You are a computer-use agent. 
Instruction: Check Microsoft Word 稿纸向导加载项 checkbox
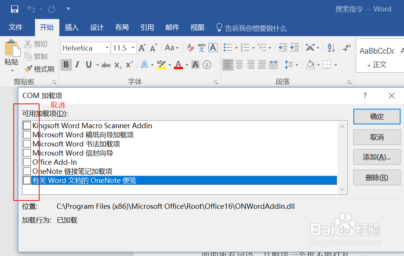tap(27, 135)
